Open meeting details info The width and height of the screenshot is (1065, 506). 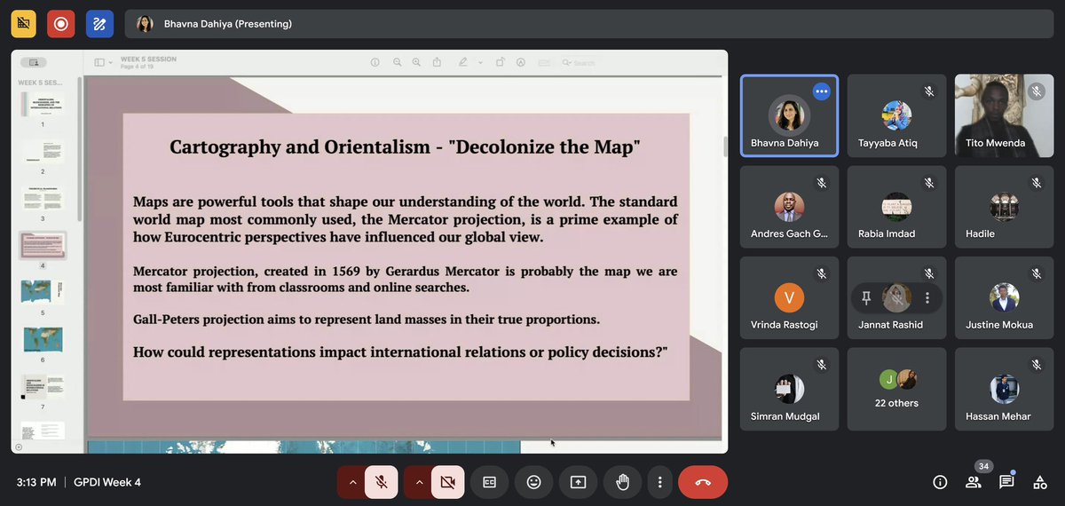click(x=940, y=482)
